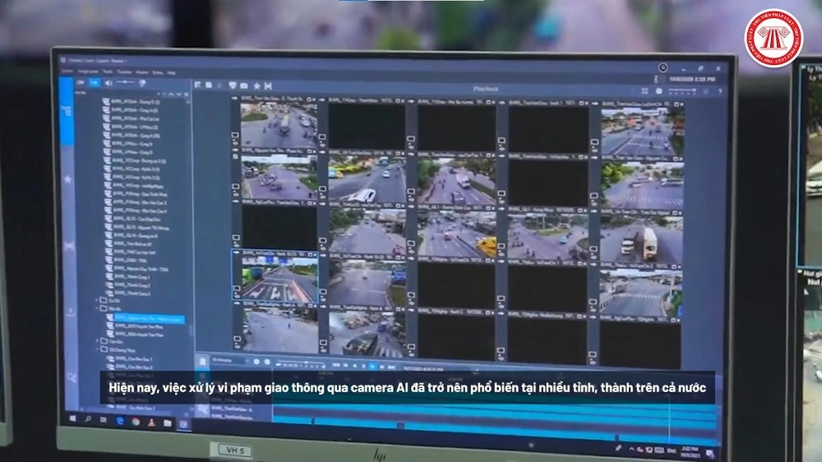Expand the folder above the highlighted tree entry
Screen dimensions: 822x462
98,309
